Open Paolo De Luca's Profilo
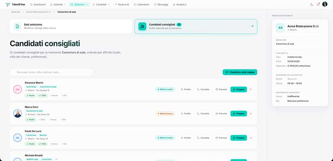 pos(186,138)
